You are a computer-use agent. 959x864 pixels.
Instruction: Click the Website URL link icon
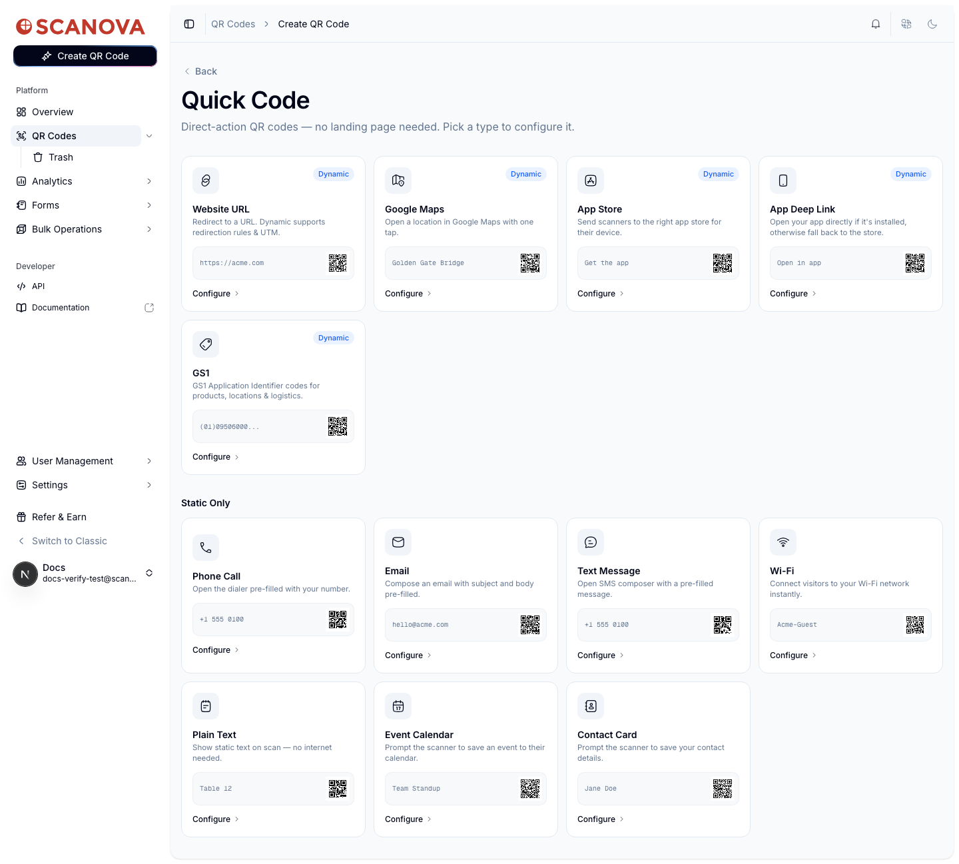pyautogui.click(x=206, y=181)
